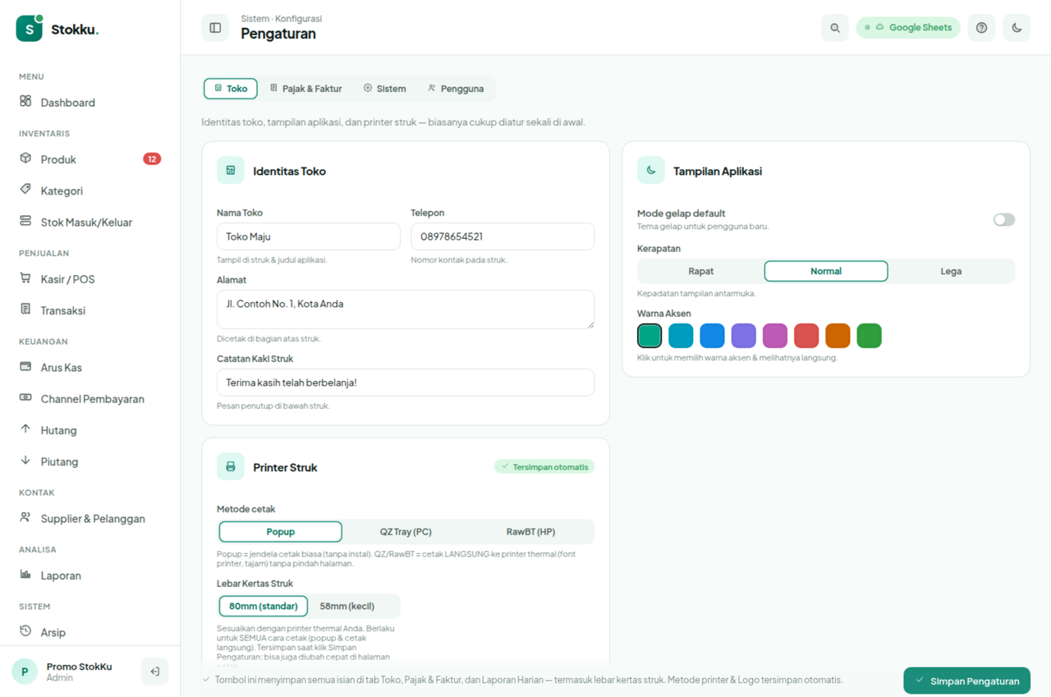
Task: Open help question mark icon
Action: coord(981,27)
